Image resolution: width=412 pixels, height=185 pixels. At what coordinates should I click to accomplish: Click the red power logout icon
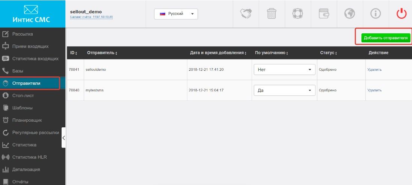click(x=401, y=13)
